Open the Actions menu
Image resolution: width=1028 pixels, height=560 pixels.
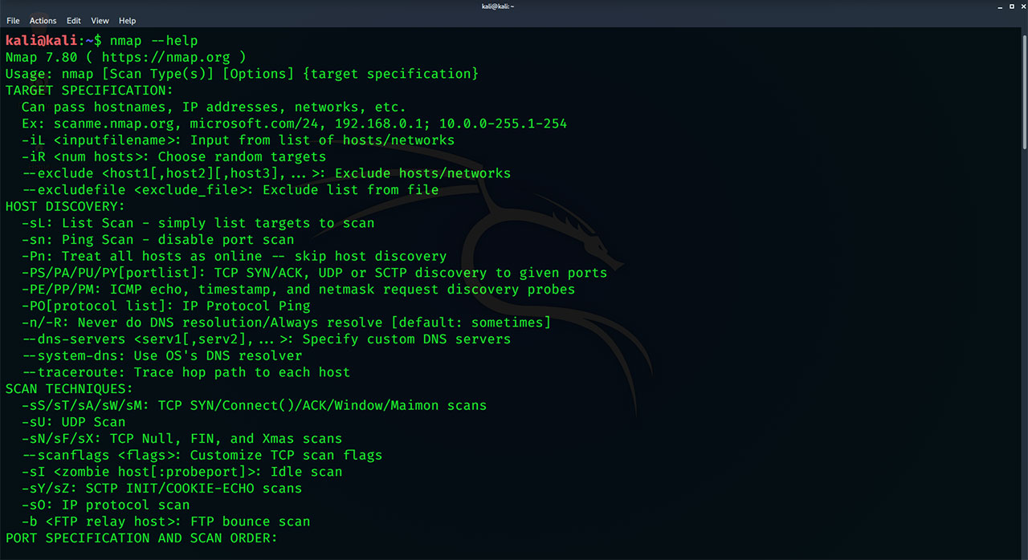[x=43, y=20]
